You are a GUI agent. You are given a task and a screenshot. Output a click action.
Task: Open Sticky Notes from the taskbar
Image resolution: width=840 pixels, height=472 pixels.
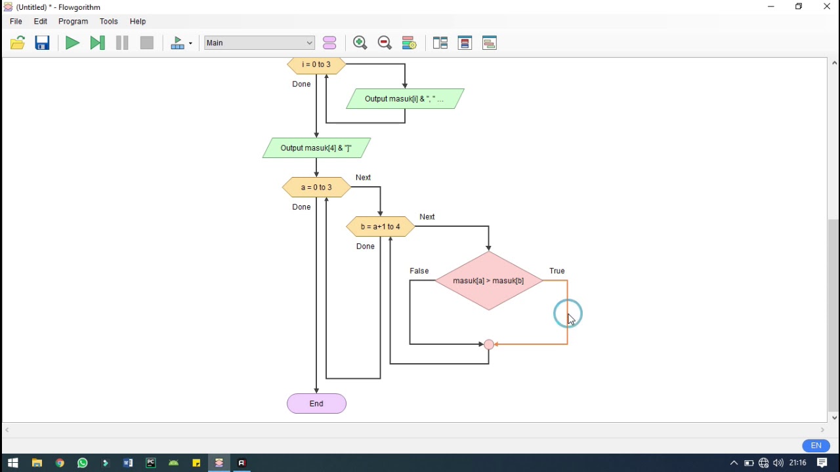tap(196, 463)
